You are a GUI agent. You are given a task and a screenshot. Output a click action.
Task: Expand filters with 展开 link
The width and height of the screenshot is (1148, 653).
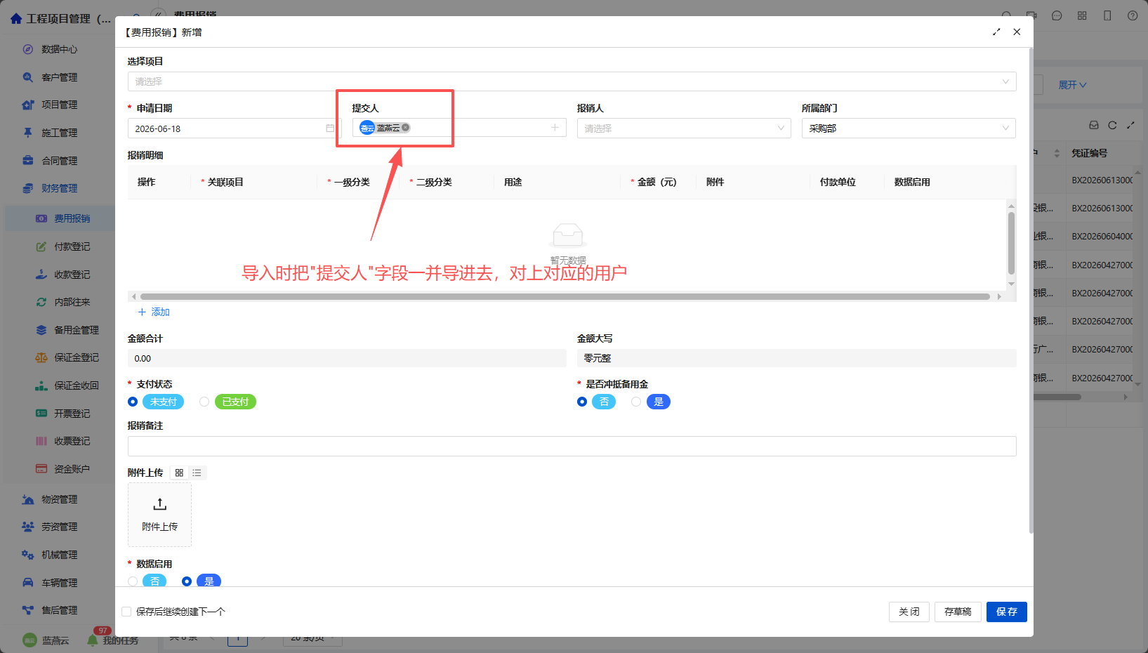pos(1072,85)
